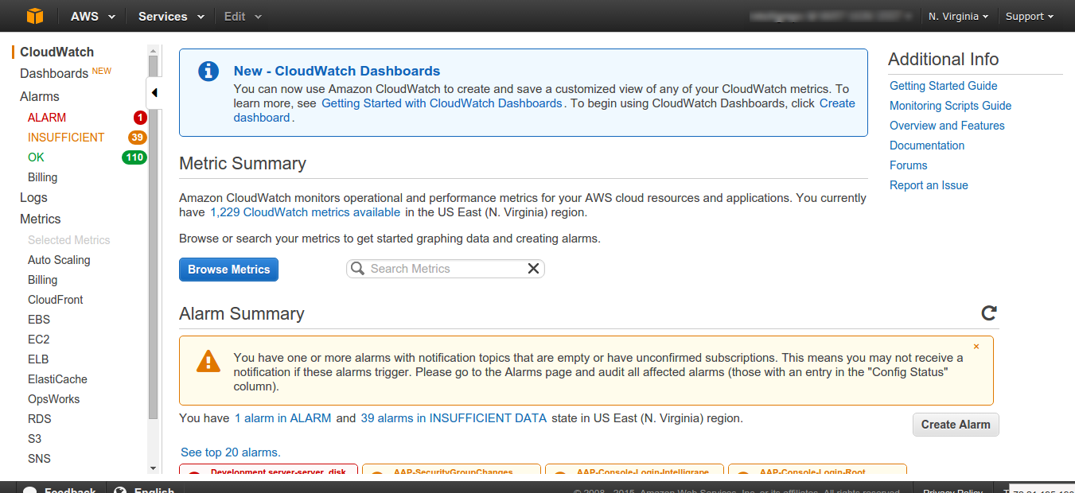
Task: Open the Support dropdown menu
Action: click(x=1030, y=16)
